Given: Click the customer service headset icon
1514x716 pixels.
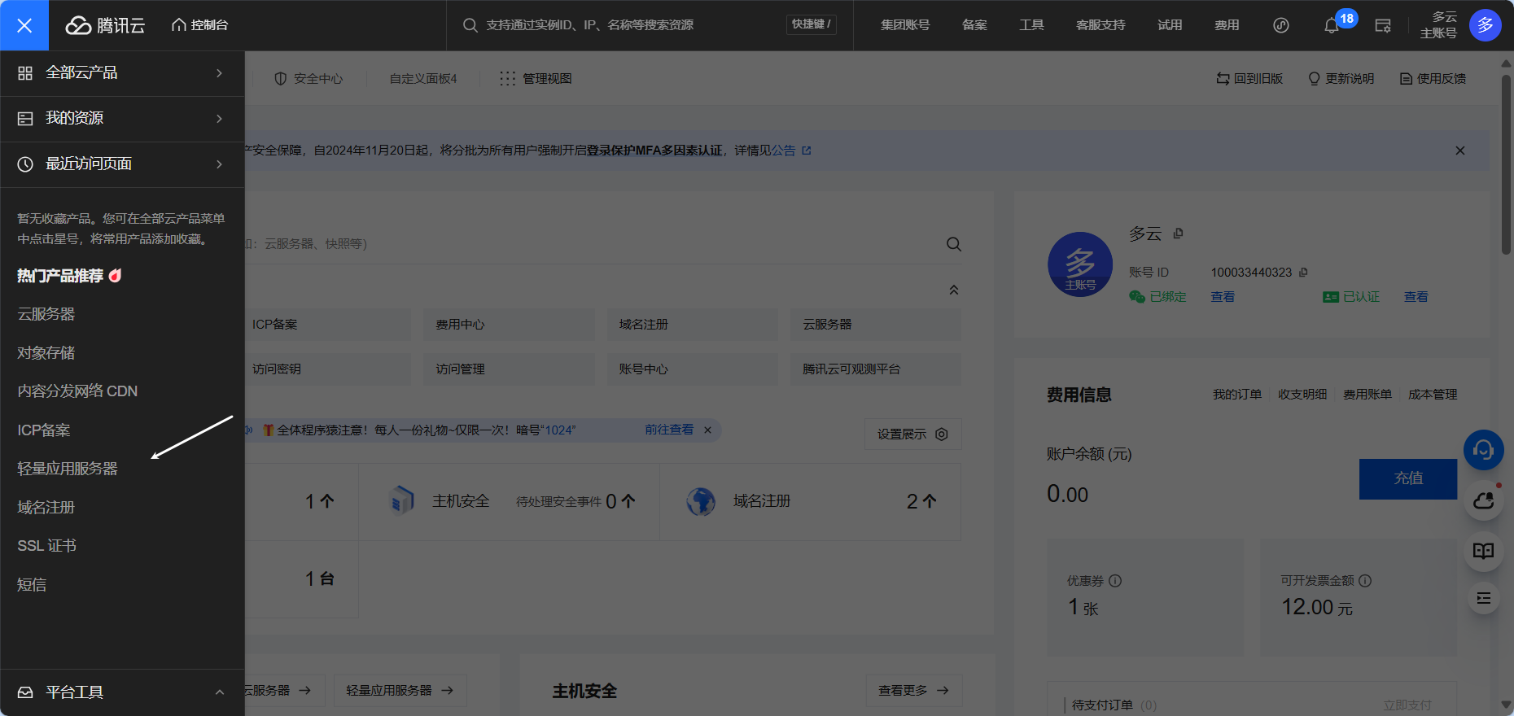Looking at the screenshot, I should (1483, 450).
